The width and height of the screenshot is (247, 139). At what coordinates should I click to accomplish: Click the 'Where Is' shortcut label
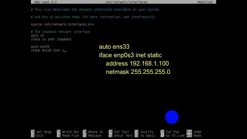click(96, 132)
